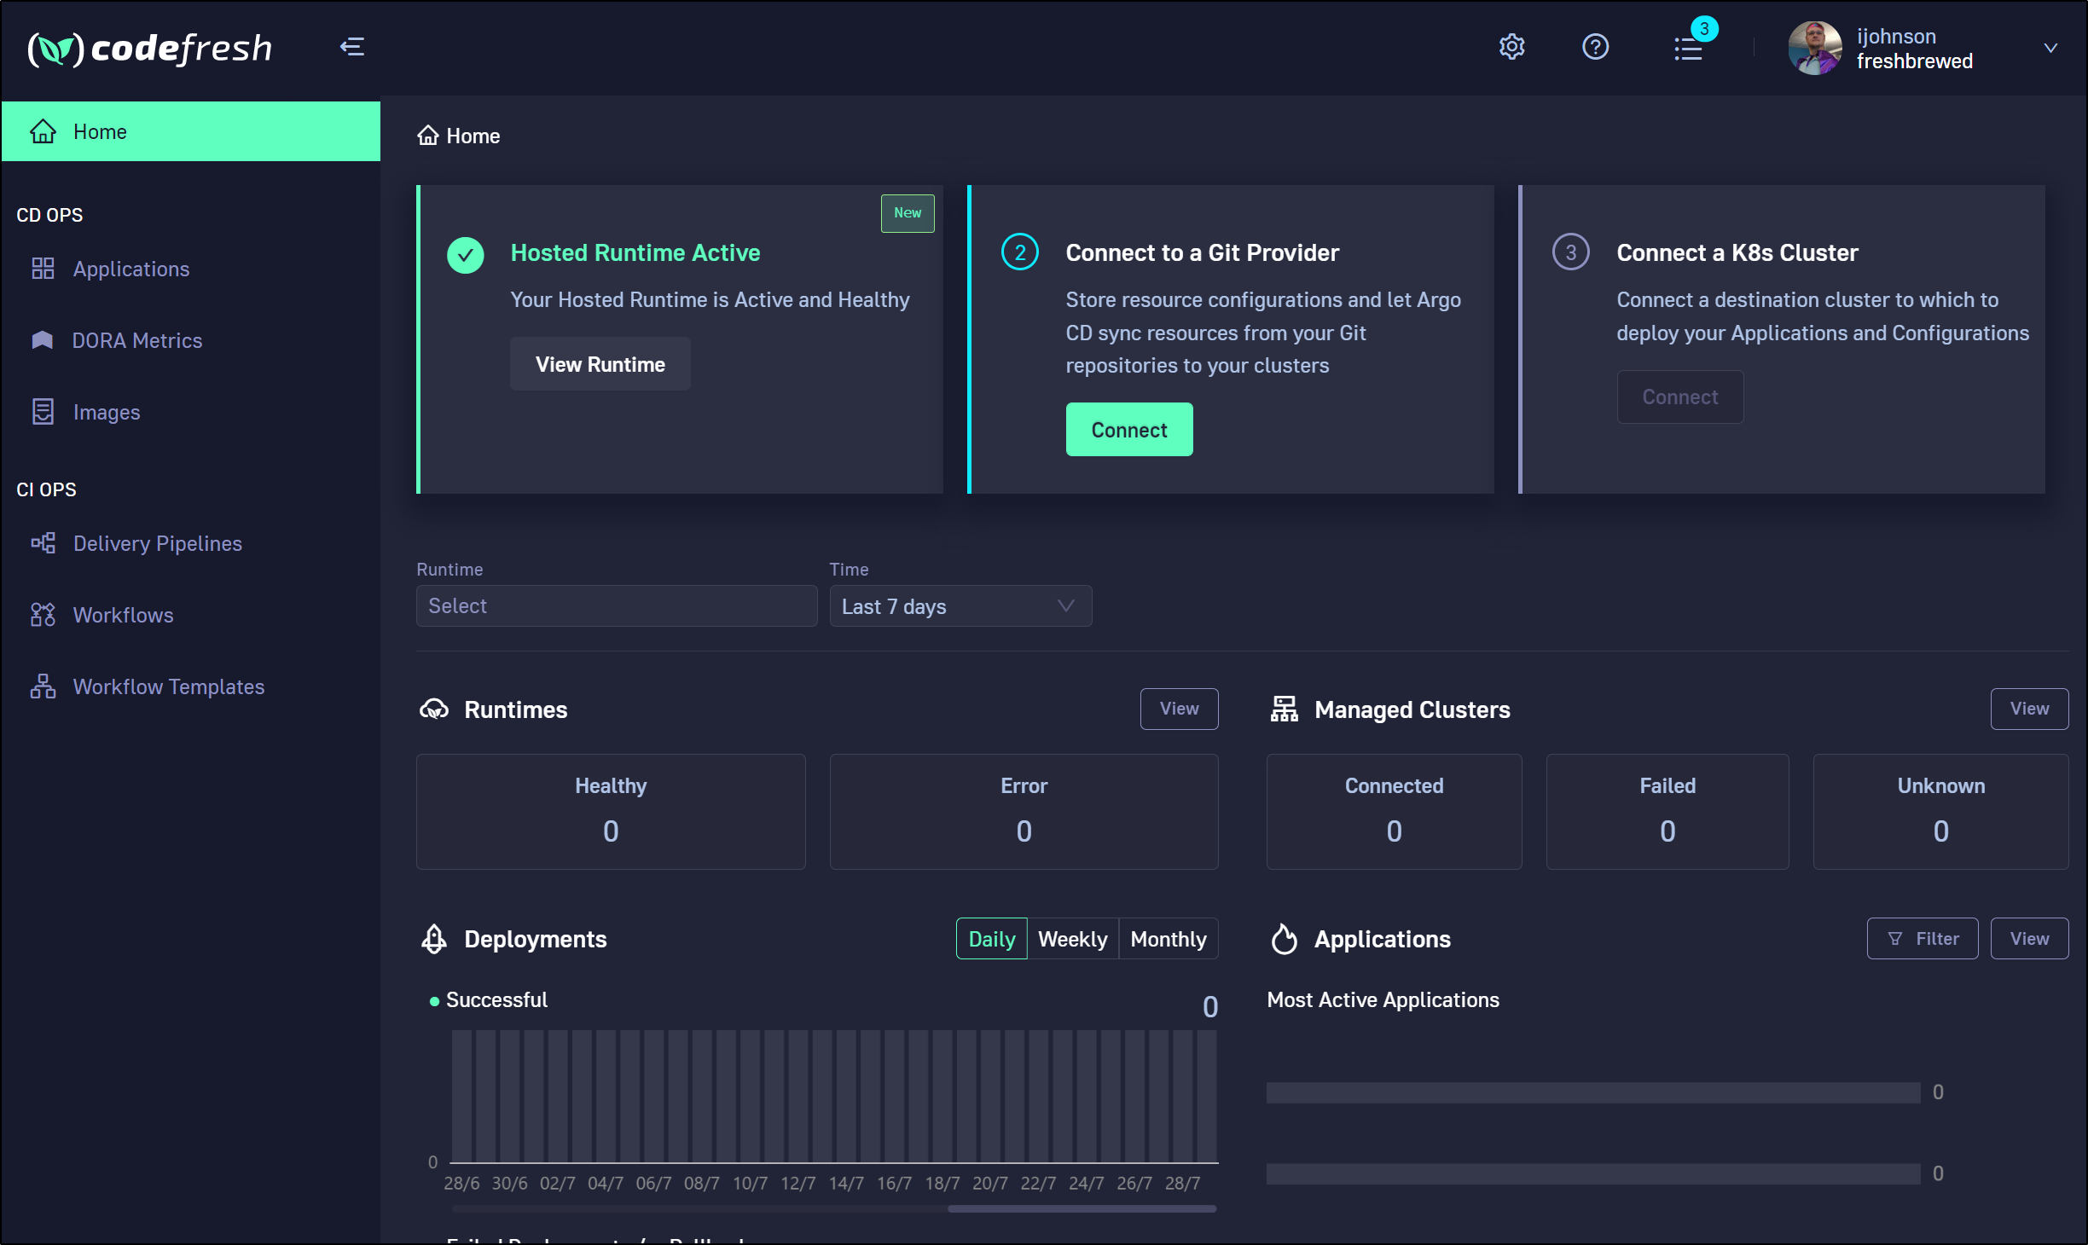
Task: Click the Successful legend dot
Action: [x=434, y=1001]
